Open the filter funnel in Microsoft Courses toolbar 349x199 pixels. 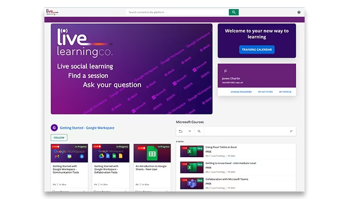coord(190,131)
